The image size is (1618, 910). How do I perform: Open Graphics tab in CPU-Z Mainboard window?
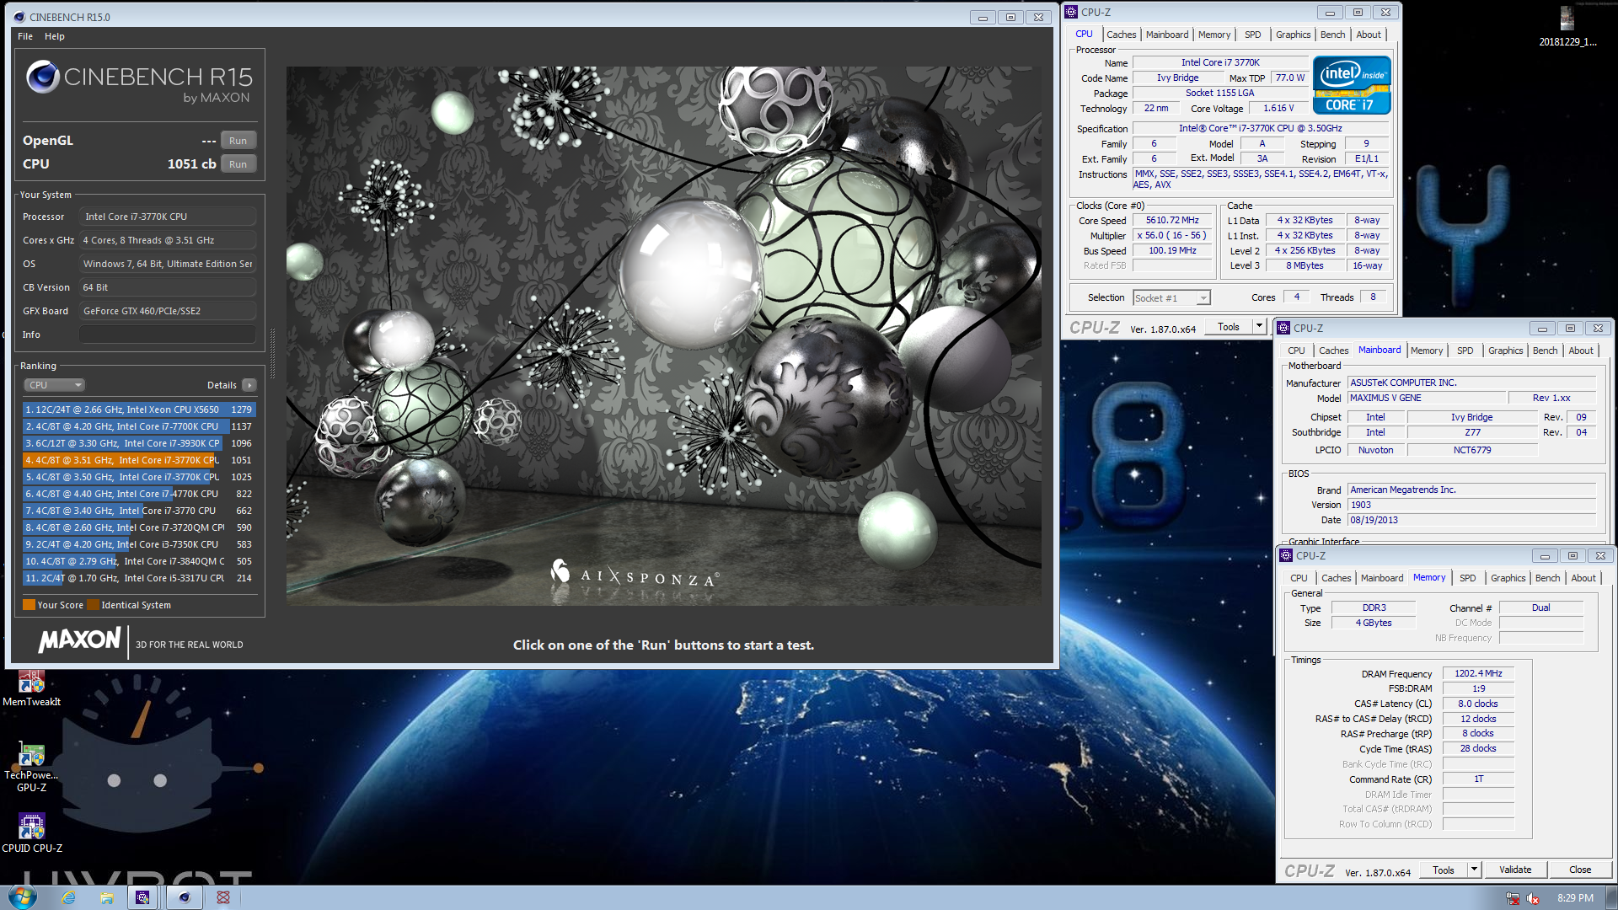tap(1505, 351)
